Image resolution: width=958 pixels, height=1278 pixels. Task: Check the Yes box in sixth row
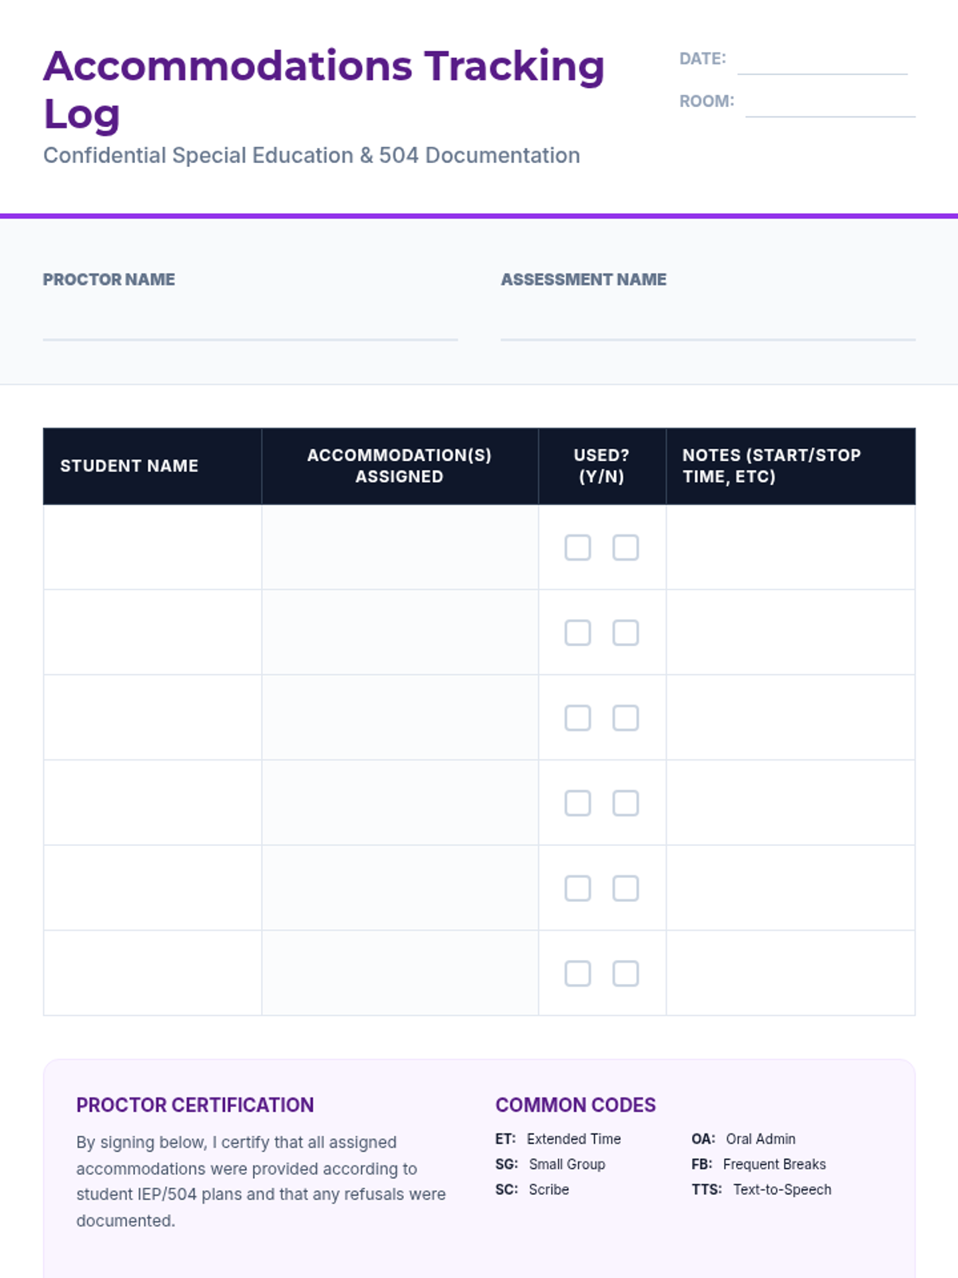(577, 974)
